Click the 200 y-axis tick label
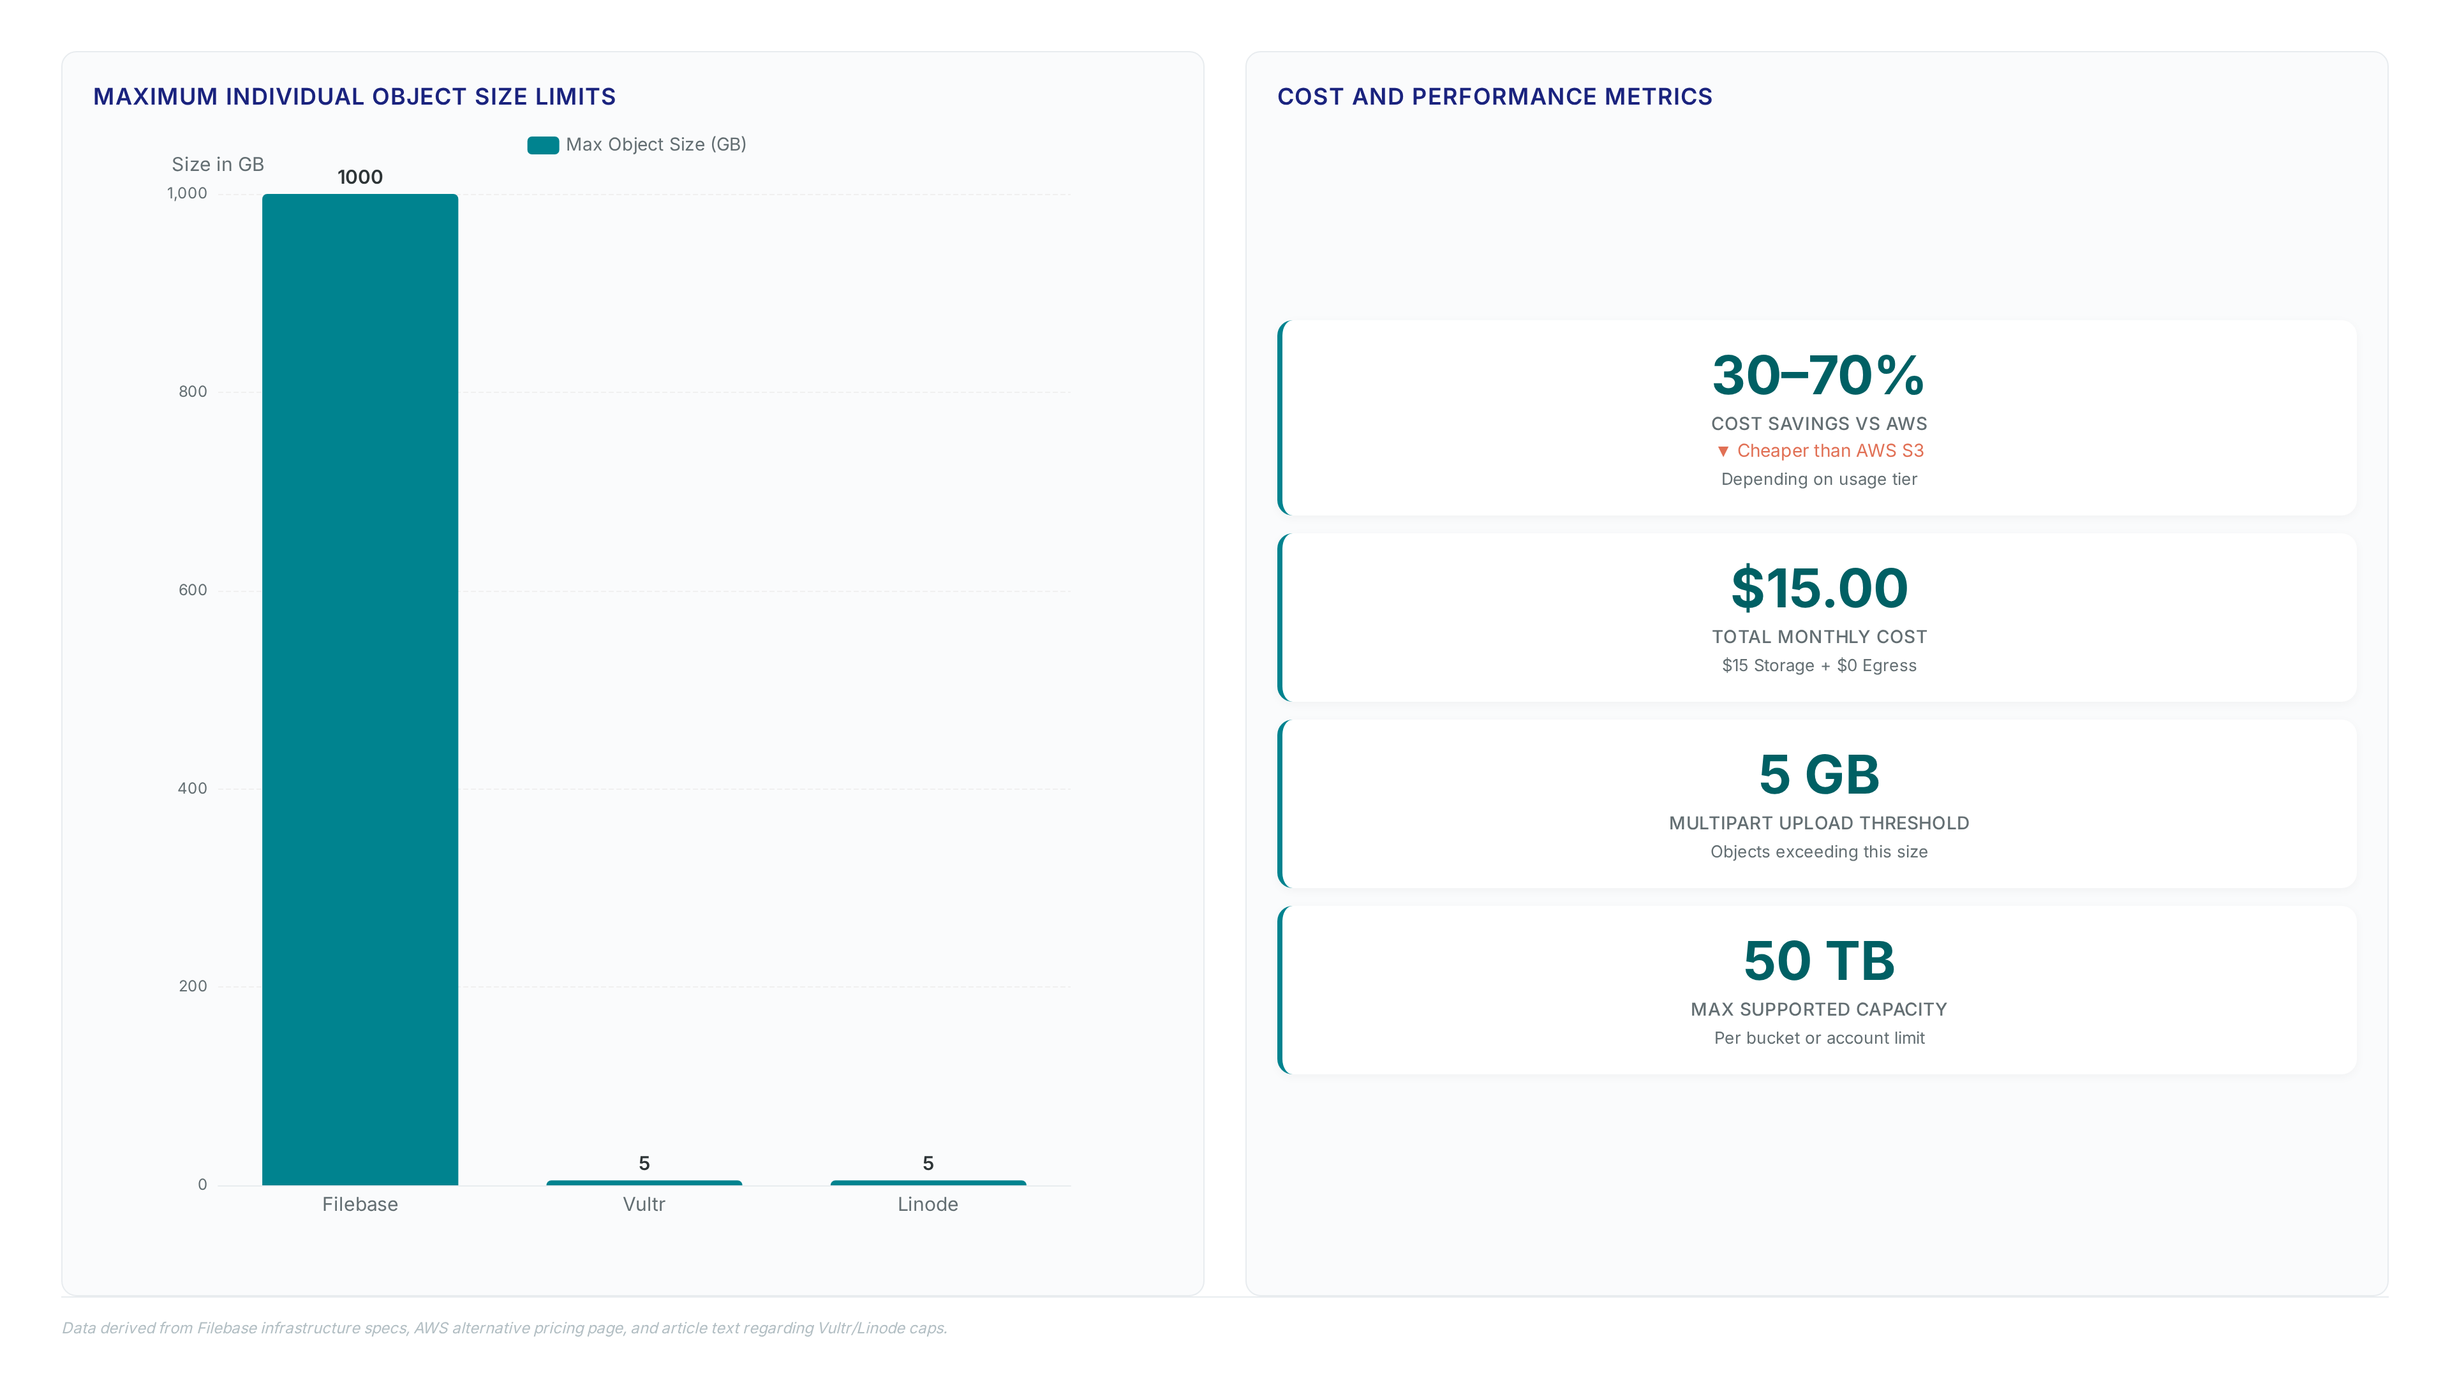Viewport: 2450px width, 1378px height. tap(193, 986)
